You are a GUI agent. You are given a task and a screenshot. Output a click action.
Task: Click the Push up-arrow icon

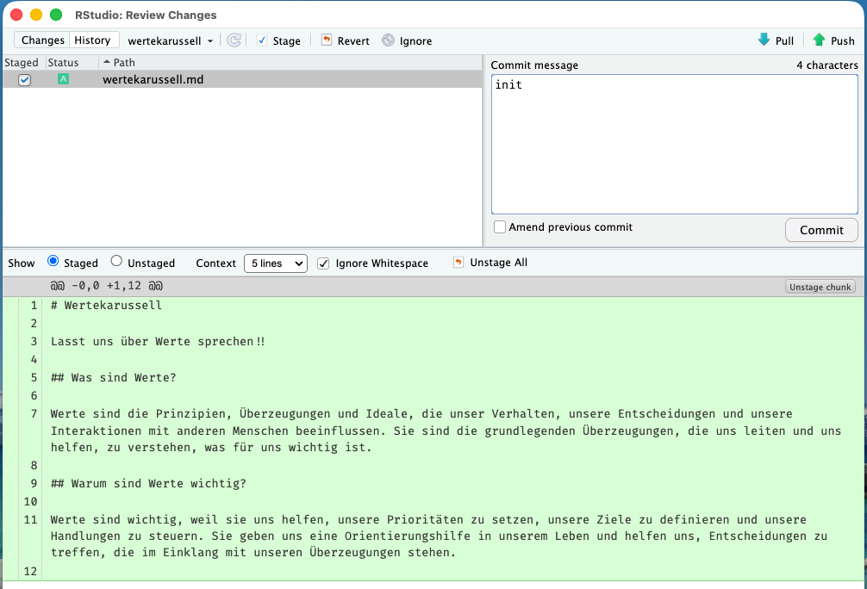pos(819,40)
